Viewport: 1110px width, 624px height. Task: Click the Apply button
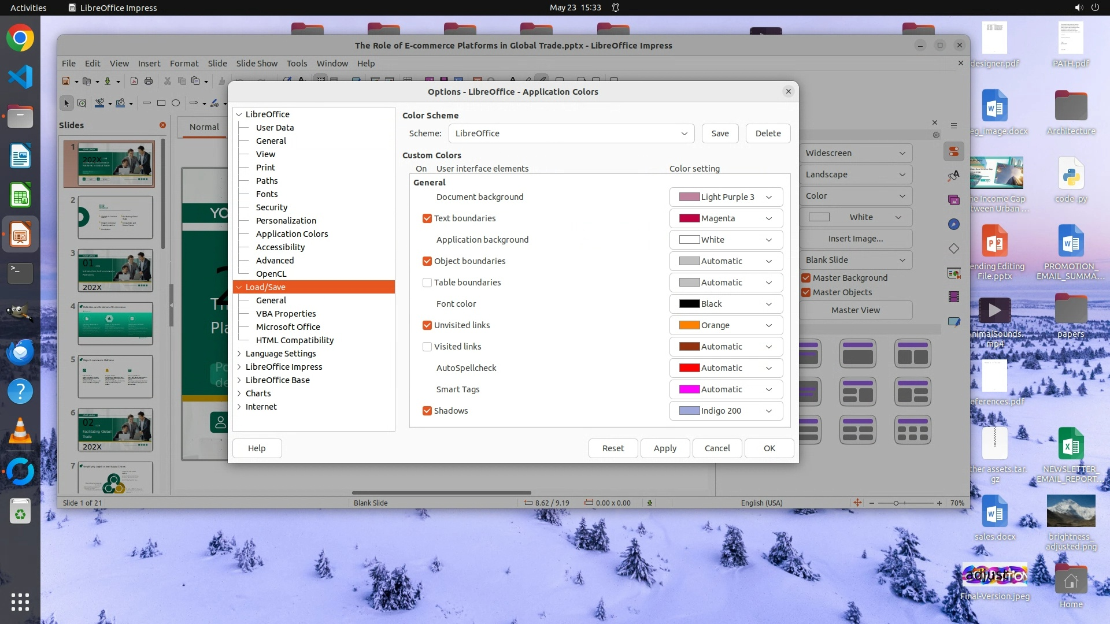665,448
